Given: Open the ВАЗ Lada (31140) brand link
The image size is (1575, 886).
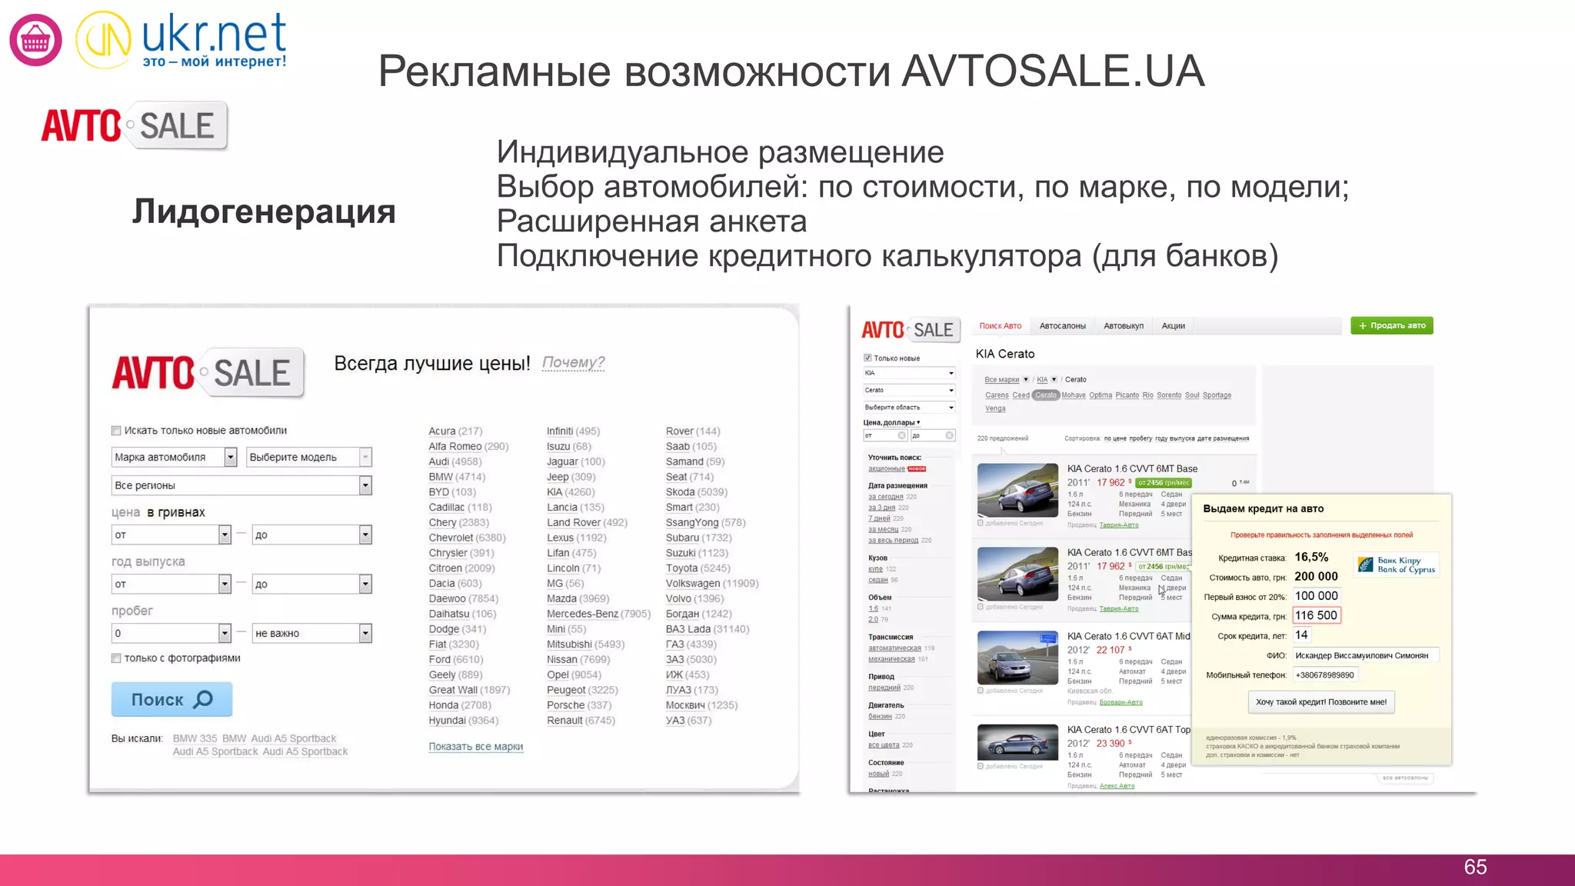Looking at the screenshot, I should (x=708, y=629).
